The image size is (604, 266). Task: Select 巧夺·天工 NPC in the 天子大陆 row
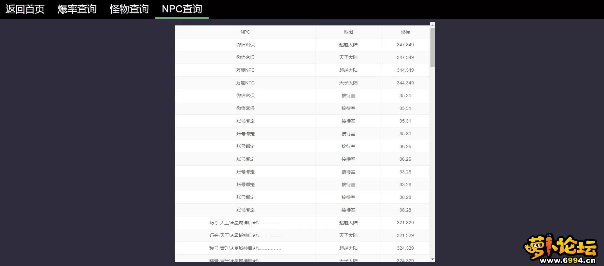coord(245,235)
